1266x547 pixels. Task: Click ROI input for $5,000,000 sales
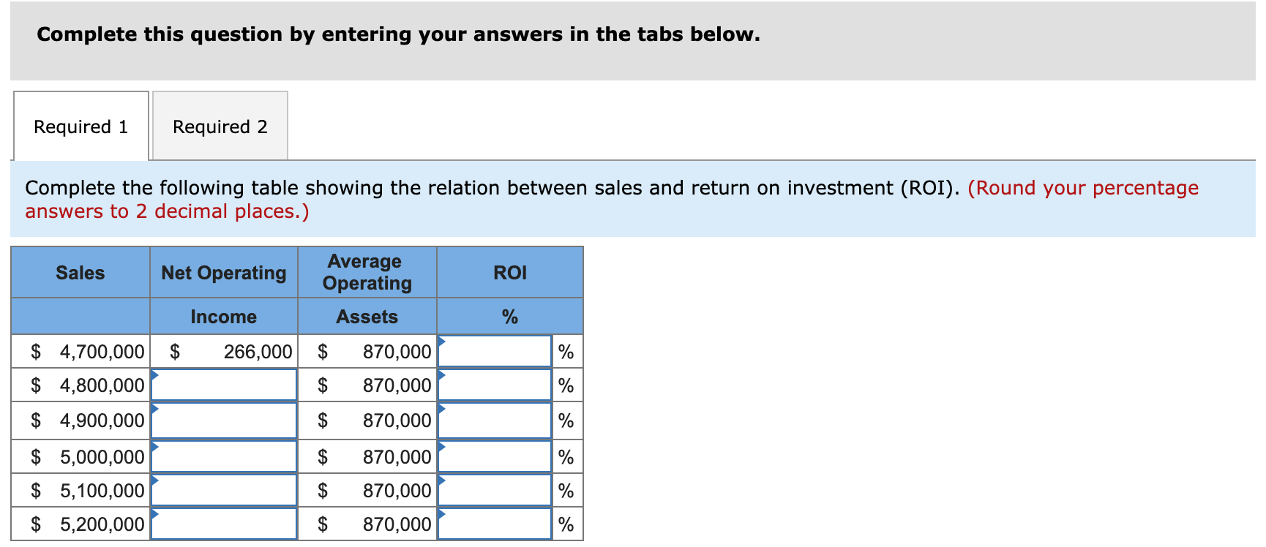coord(495,456)
